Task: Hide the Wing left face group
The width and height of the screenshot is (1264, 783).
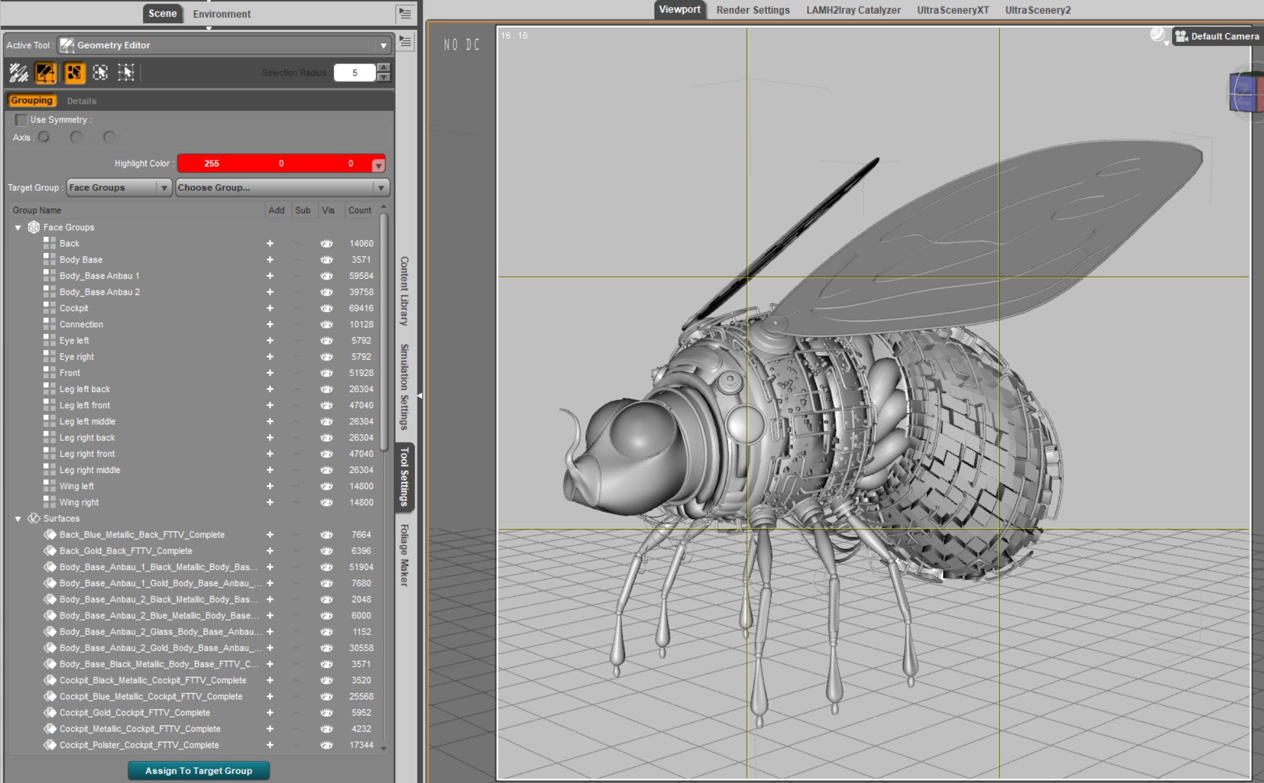Action: 326,486
